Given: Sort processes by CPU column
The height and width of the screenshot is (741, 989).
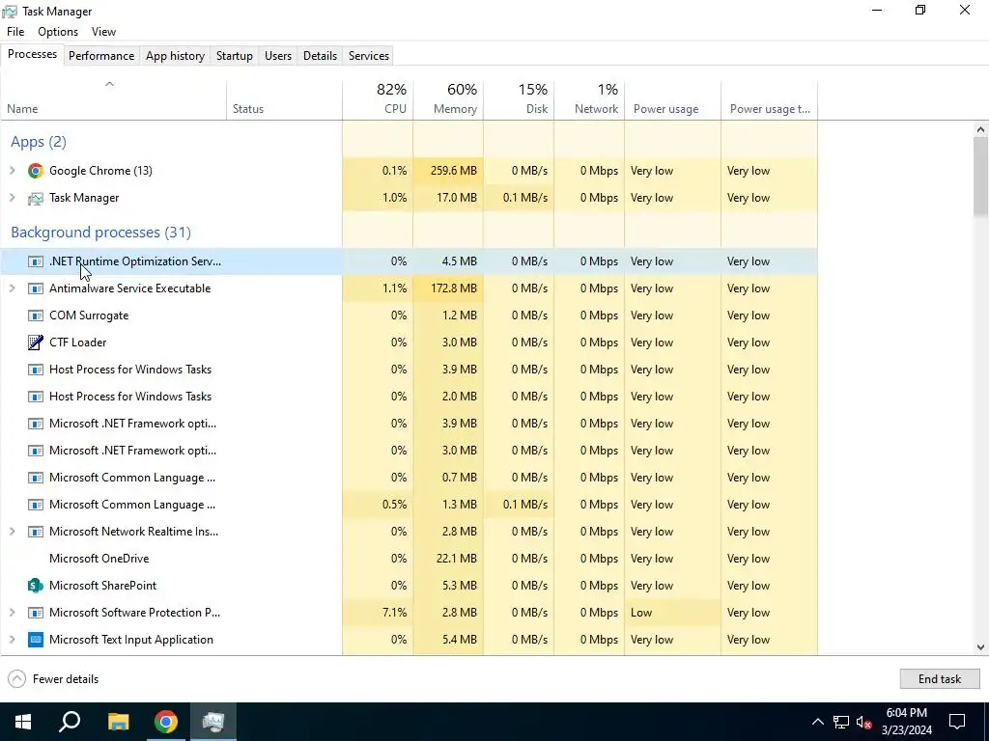Looking at the screenshot, I should 378,100.
